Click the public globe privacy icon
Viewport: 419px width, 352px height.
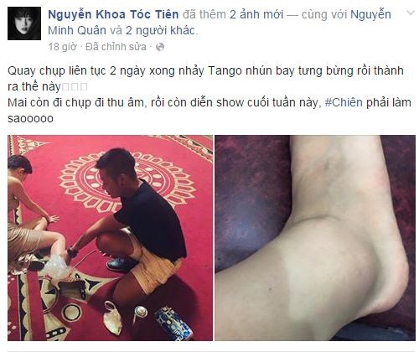pyautogui.click(x=160, y=47)
